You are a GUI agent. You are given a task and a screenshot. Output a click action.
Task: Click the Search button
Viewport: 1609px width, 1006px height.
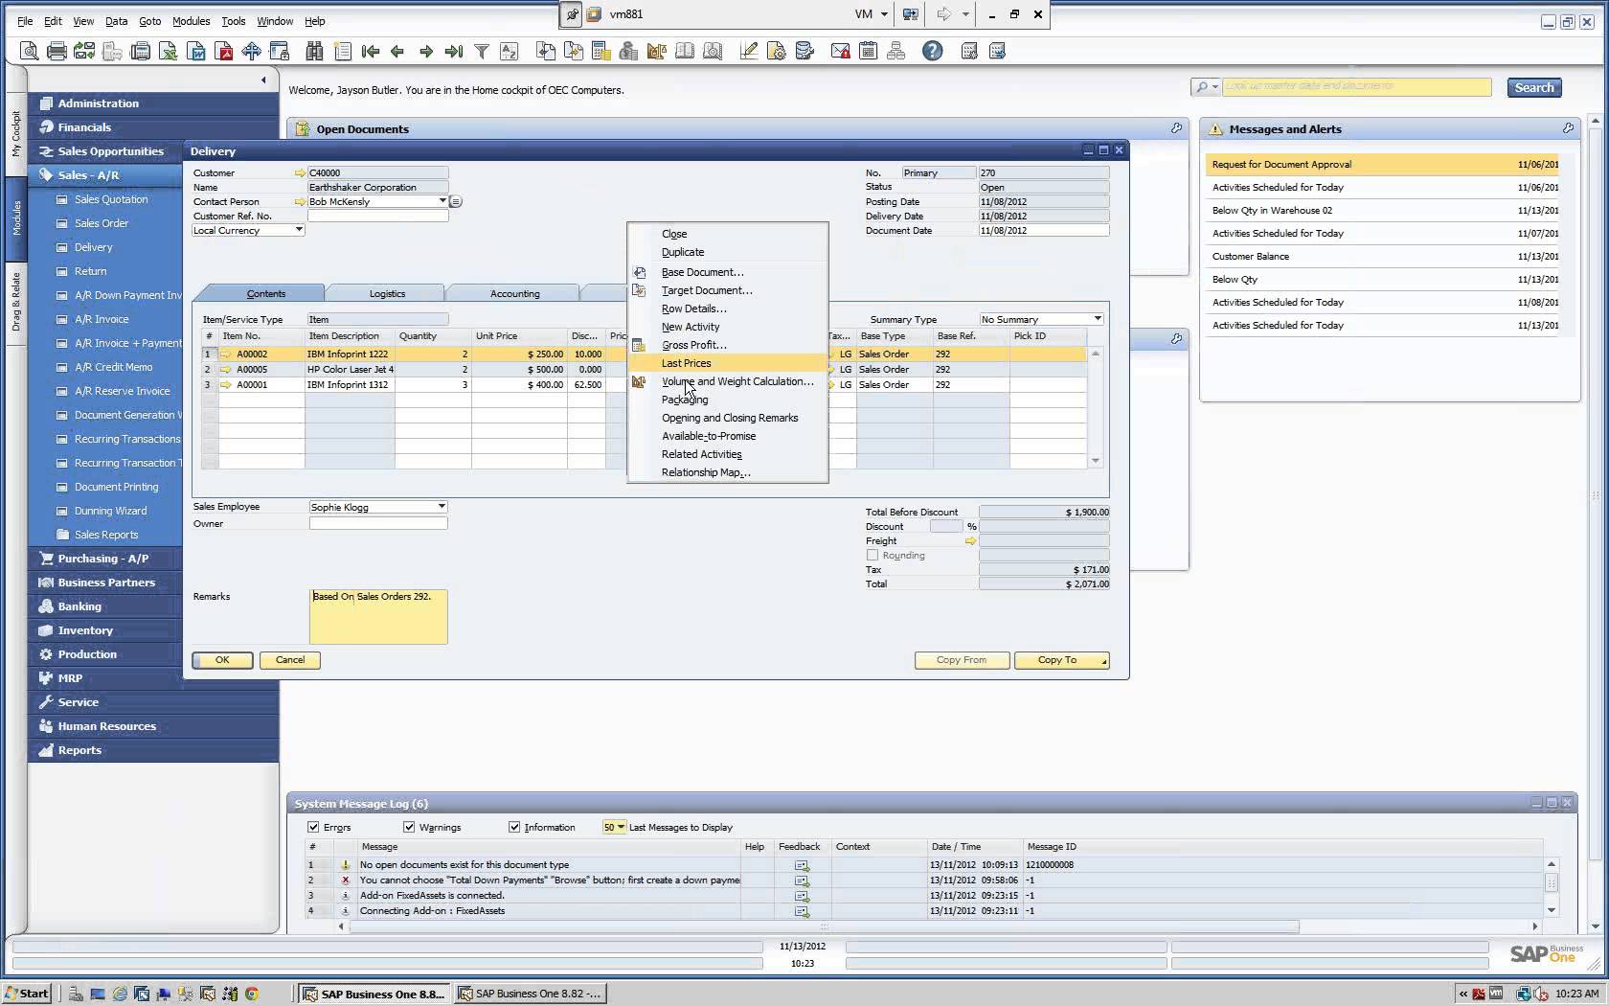click(x=1533, y=87)
